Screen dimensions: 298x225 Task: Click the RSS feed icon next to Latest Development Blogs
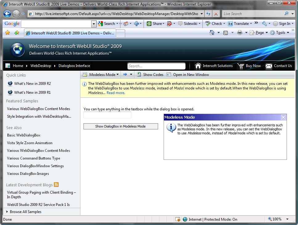(56, 185)
